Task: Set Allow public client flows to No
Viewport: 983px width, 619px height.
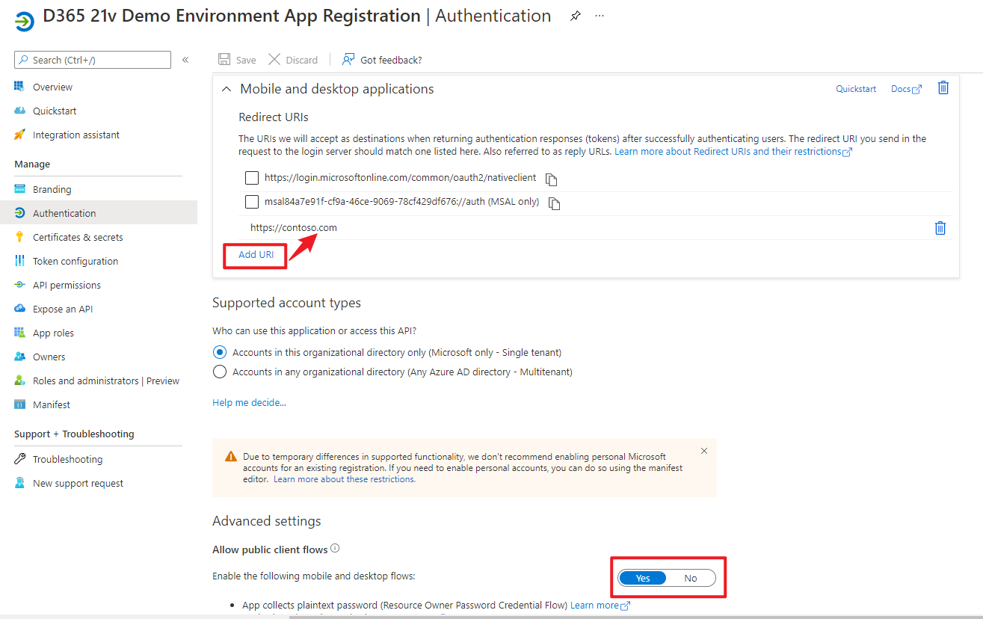Action: tap(690, 578)
